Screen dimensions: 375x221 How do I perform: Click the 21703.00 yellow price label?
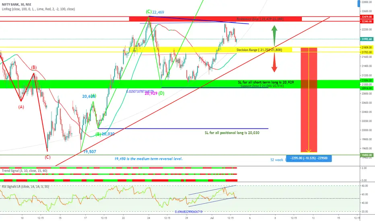pos(367,52)
